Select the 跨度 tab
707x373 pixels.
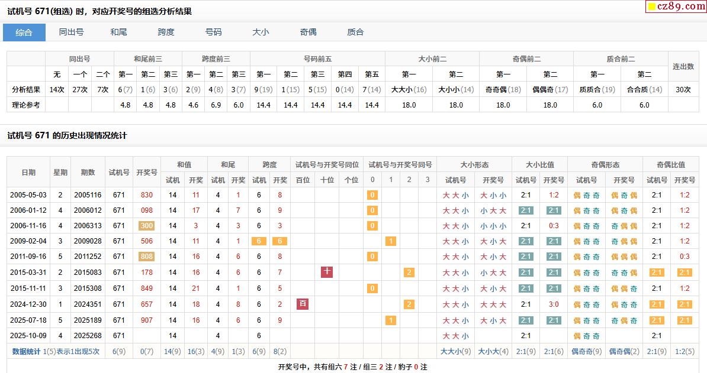point(166,32)
